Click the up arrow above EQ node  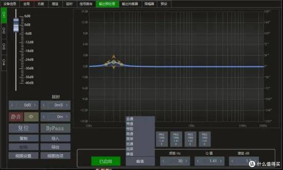click(x=113, y=56)
